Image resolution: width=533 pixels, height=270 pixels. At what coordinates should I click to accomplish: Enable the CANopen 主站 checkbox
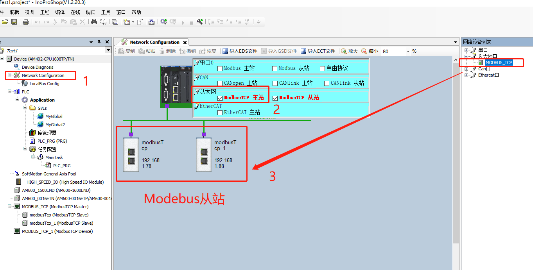coord(220,83)
